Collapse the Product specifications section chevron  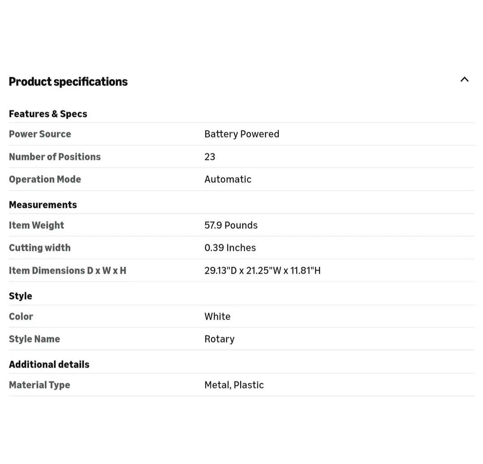[464, 80]
